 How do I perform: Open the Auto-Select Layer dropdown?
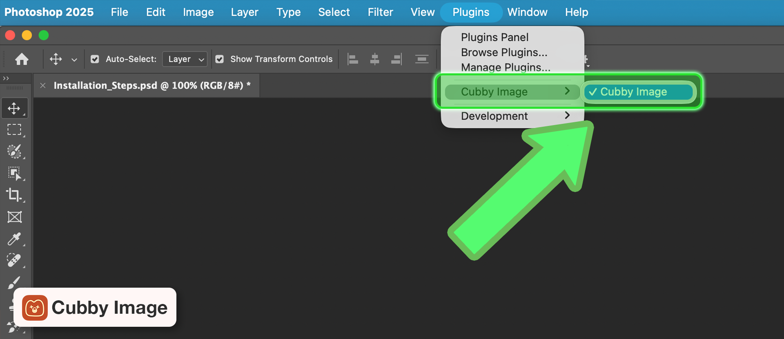pyautogui.click(x=185, y=59)
